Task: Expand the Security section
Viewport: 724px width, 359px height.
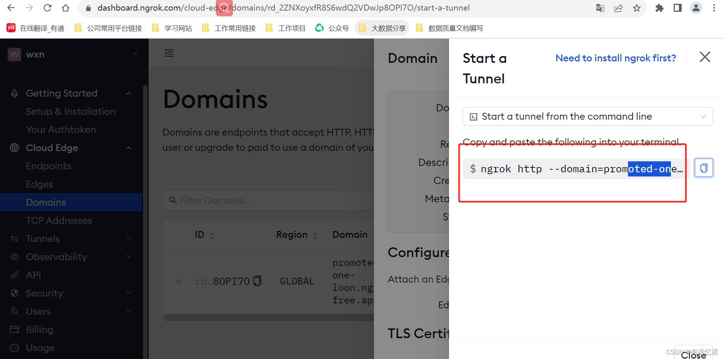Action: [x=71, y=293]
